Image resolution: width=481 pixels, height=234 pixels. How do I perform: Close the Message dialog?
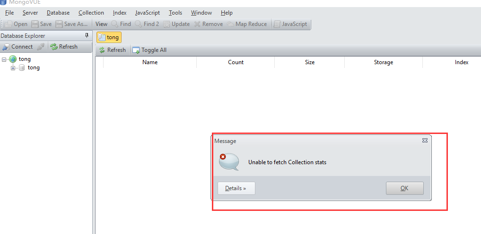[x=425, y=141]
